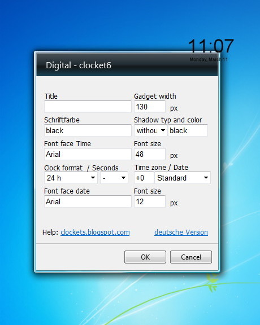This screenshot has height=325, width=260.
Task: Edit the shadow color field containing black
Action: pyautogui.click(x=188, y=130)
